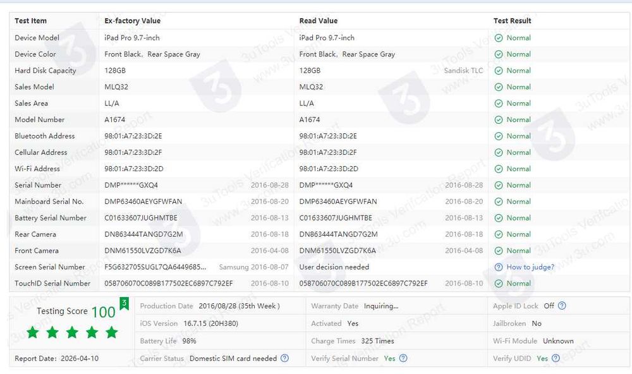Viewport: 632px width, 374px height.
Task: Click the Warranty Date Inquiring... value
Action: coord(381,306)
